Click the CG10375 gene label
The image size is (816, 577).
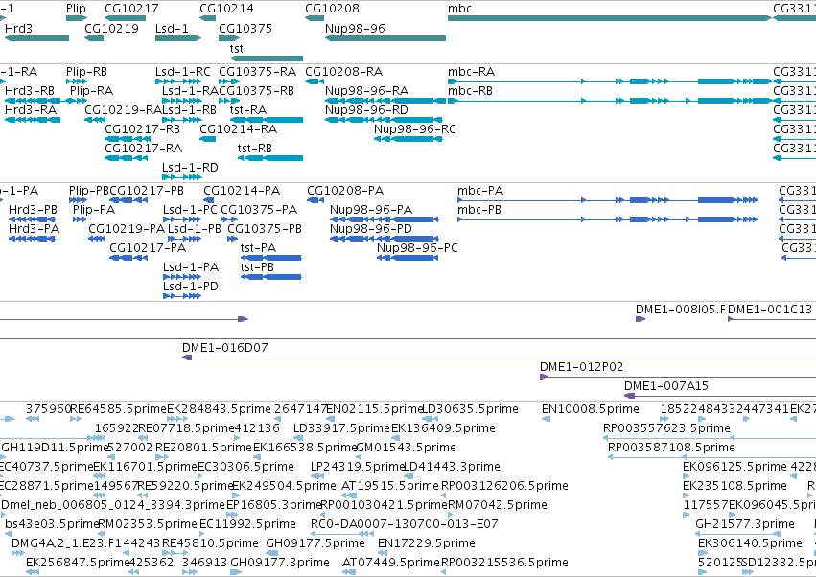tap(245, 29)
